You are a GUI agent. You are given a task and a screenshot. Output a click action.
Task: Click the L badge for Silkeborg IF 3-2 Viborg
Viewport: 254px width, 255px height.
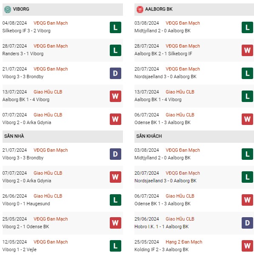pyautogui.click(x=115, y=27)
